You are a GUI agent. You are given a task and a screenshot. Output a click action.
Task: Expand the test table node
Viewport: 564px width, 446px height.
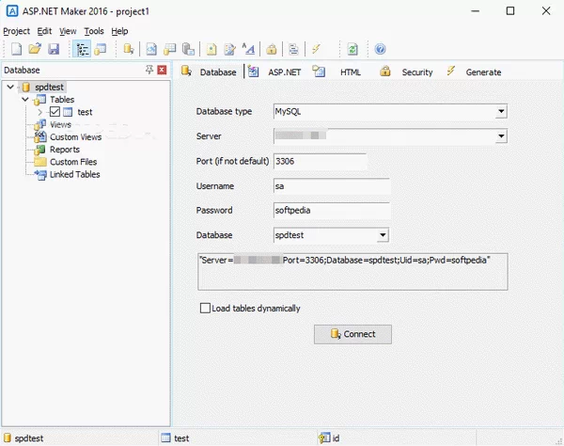(39, 112)
